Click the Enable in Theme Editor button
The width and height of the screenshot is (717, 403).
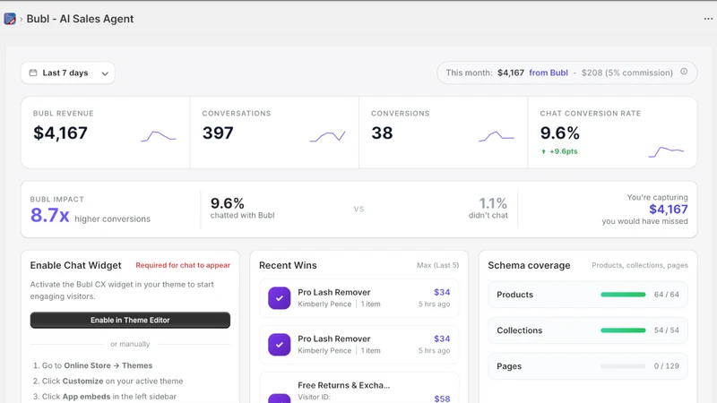click(130, 320)
